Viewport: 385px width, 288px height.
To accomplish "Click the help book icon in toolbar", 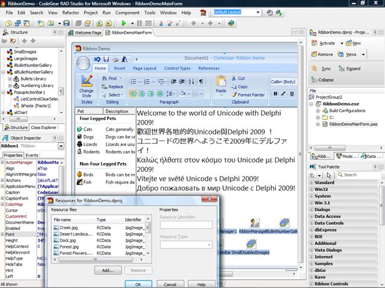I will [x=231, y=23].
